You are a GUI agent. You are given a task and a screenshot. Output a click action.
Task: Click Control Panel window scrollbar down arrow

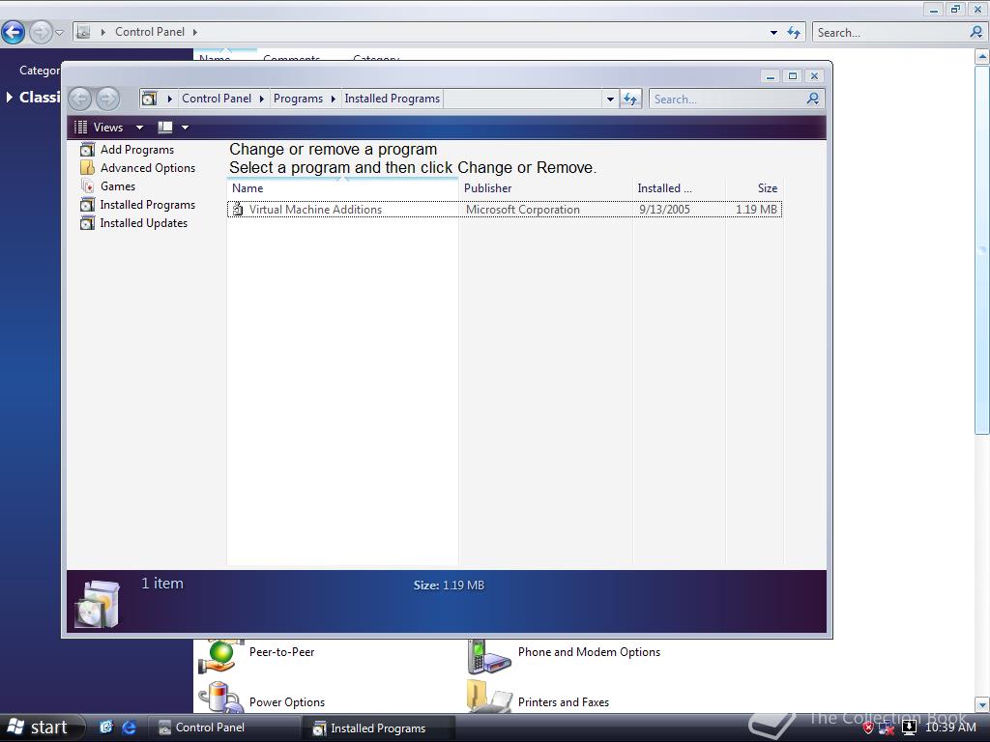click(x=982, y=704)
